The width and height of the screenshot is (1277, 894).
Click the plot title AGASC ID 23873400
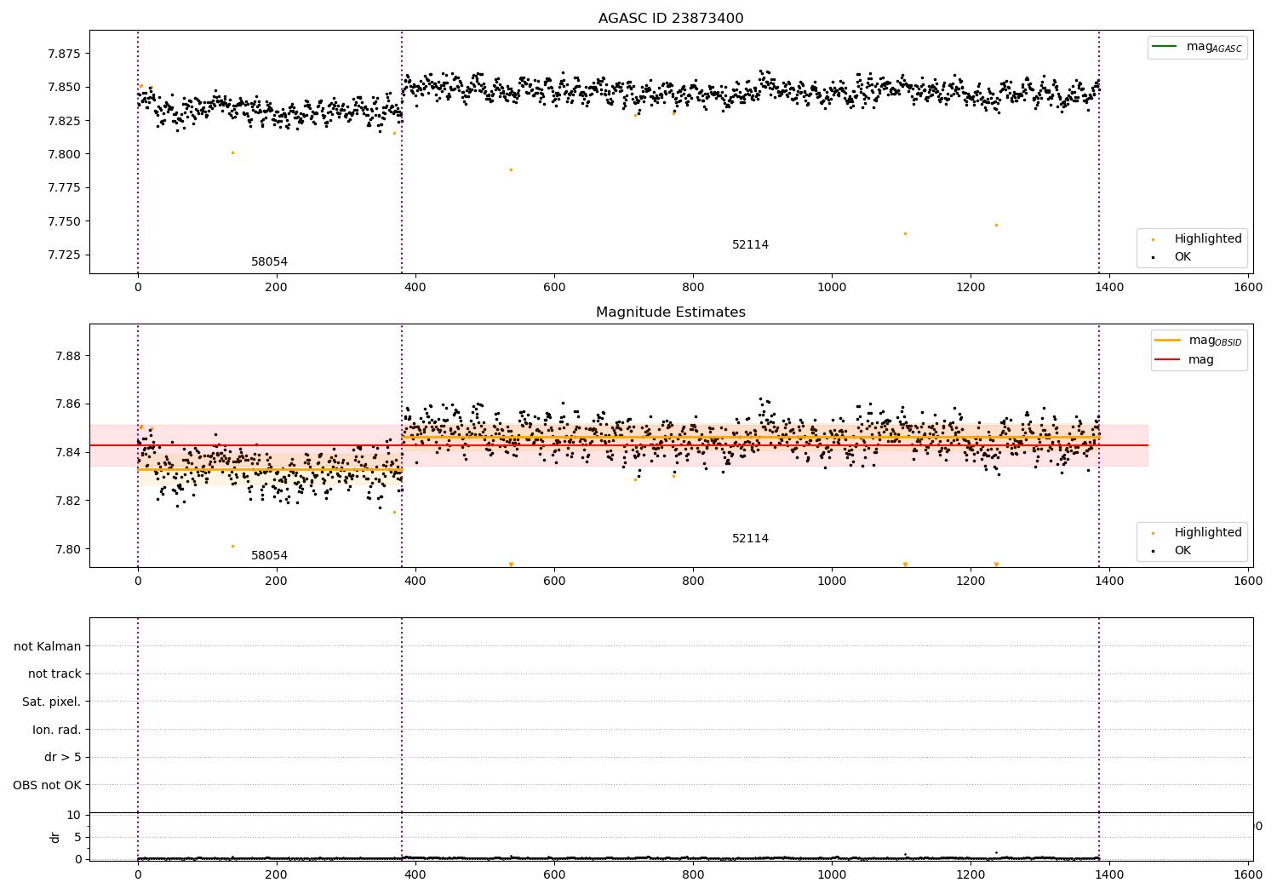(x=671, y=19)
